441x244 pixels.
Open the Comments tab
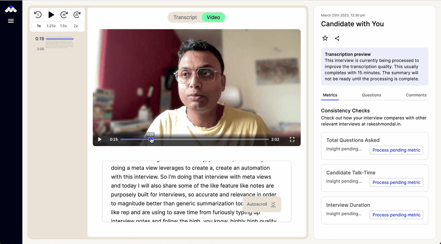click(416, 95)
